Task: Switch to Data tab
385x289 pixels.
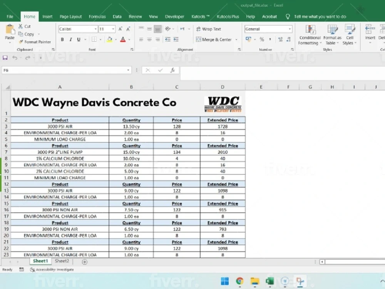Action: pos(117,17)
